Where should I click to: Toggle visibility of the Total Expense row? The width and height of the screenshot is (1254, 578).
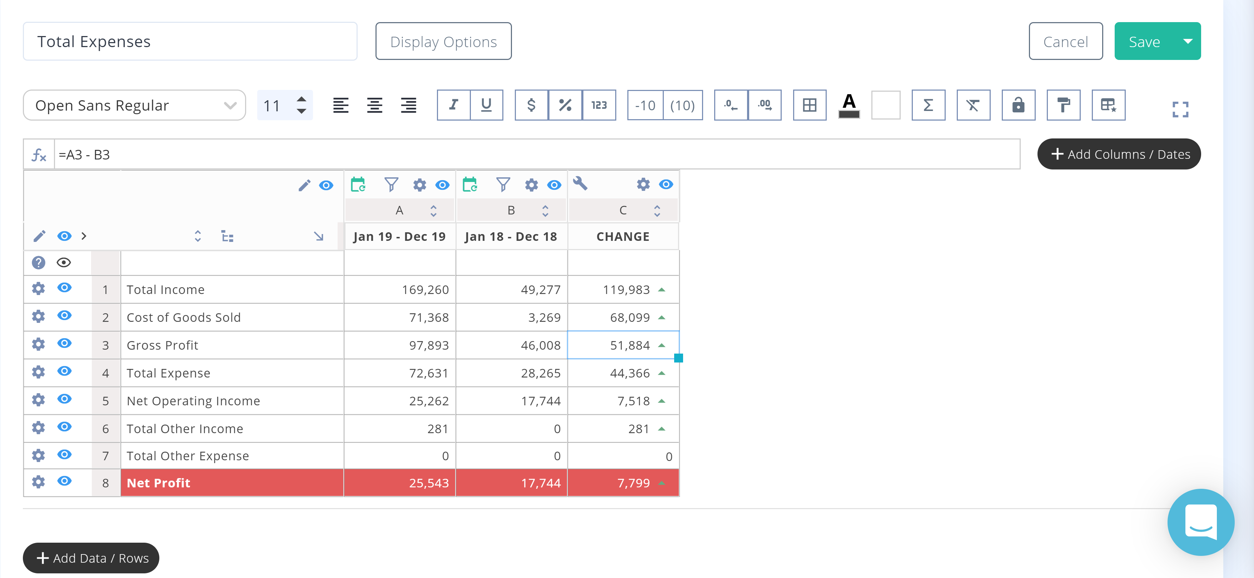point(64,372)
